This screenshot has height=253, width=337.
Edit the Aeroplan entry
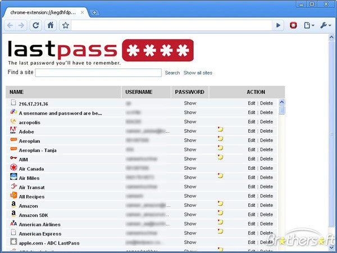pos(252,141)
